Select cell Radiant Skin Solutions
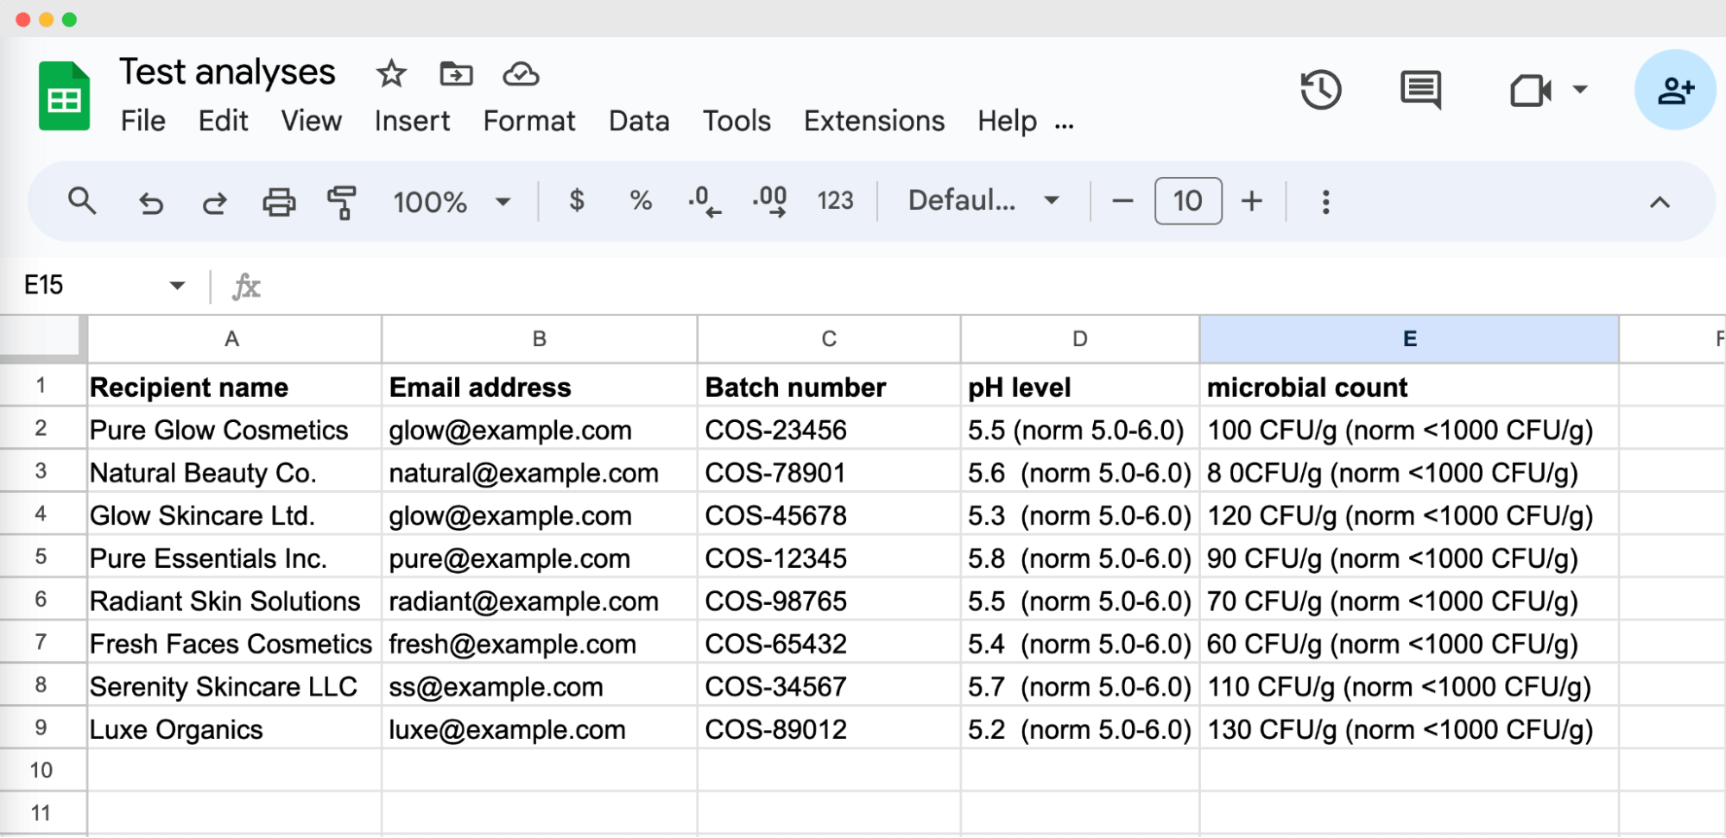 tap(234, 601)
